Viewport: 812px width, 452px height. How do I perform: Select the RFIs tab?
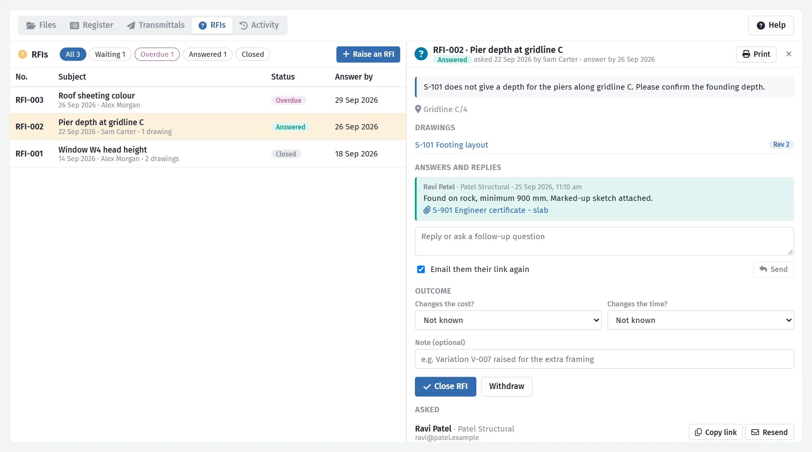point(212,25)
